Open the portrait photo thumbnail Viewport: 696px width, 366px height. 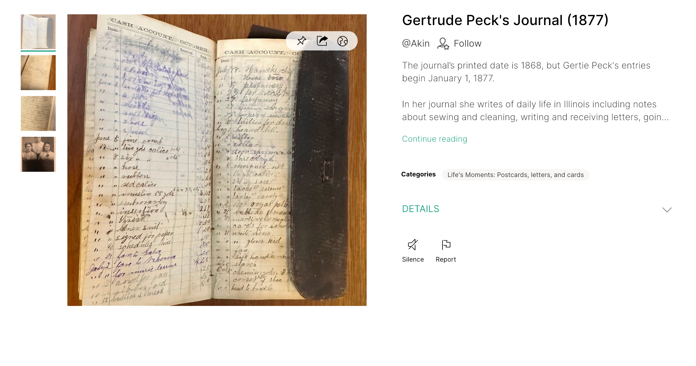pos(38,154)
